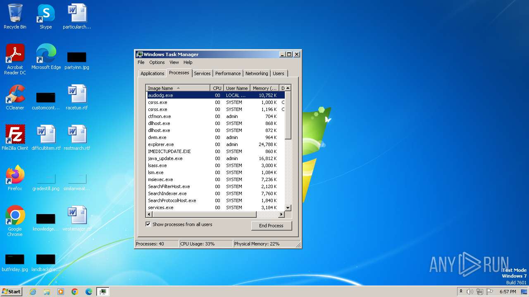Screen dimensions: 529x297
Task: Switch to the Performance tab
Action: (x=228, y=73)
